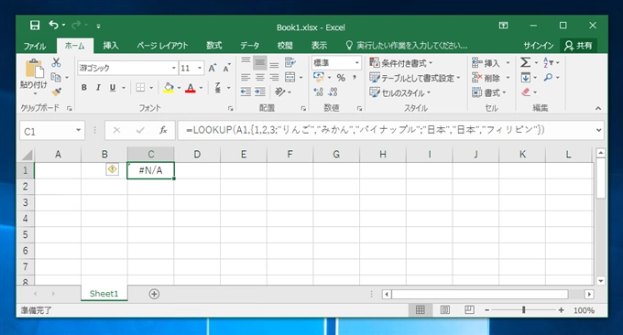Apply percent style format
The image size is (623, 335).
coord(341,78)
